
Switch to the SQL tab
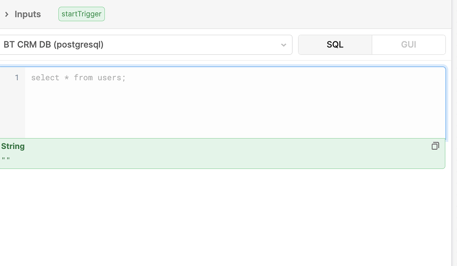pos(335,45)
